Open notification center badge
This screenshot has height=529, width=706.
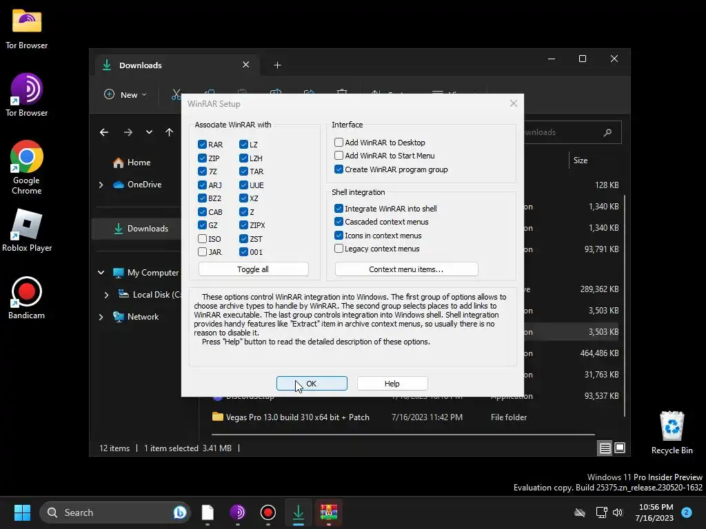tap(687, 512)
